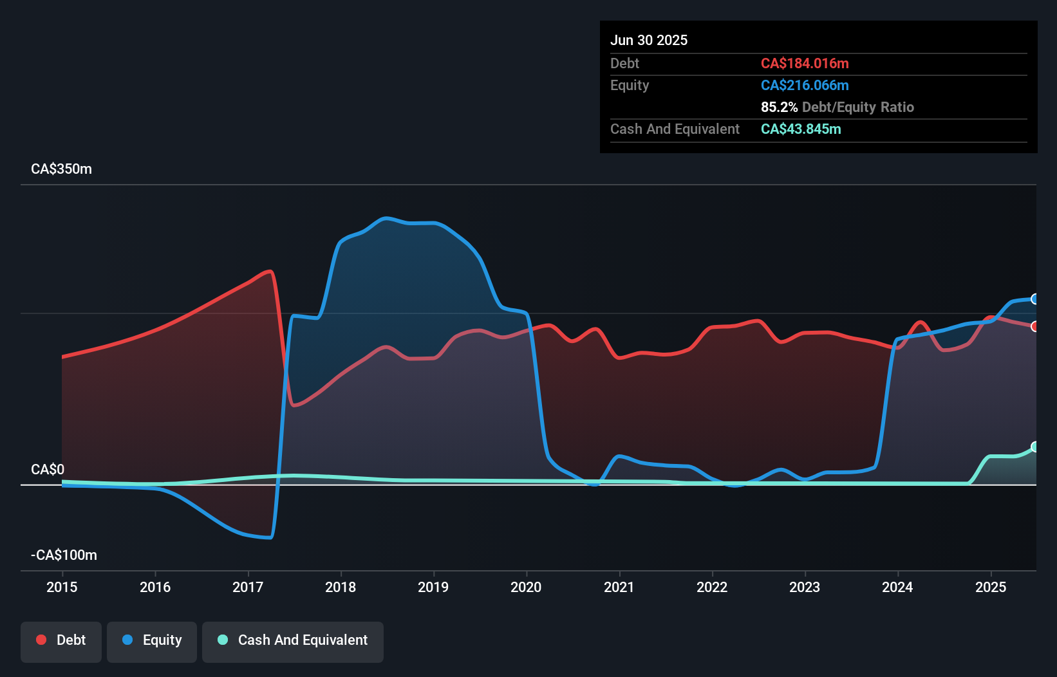Click the CA$216.066m equity value in tooltip
Screen dimensions: 1057x677
805,85
